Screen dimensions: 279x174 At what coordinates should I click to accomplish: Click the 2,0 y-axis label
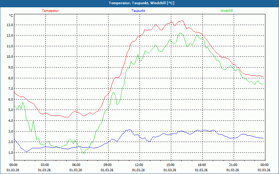point(11,142)
